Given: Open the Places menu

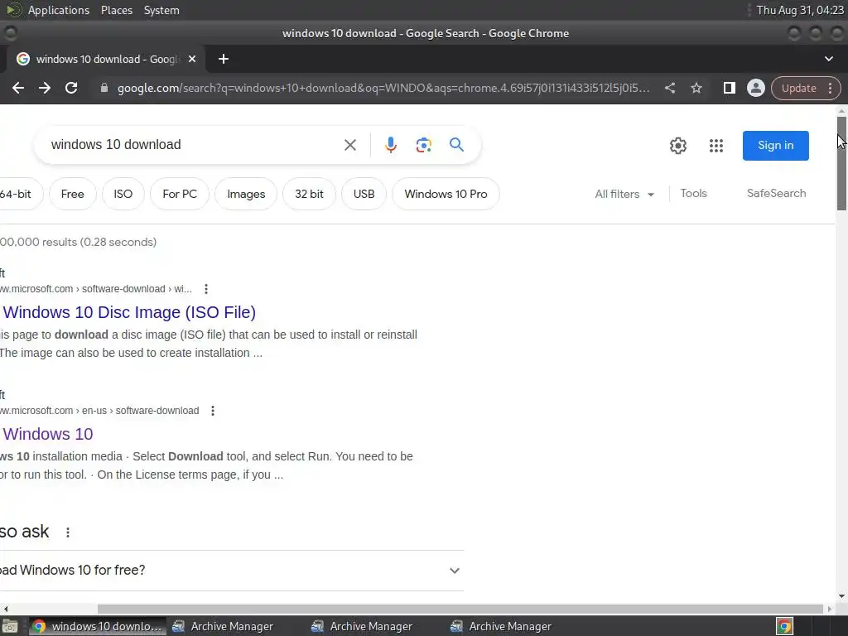Looking at the screenshot, I should (117, 10).
